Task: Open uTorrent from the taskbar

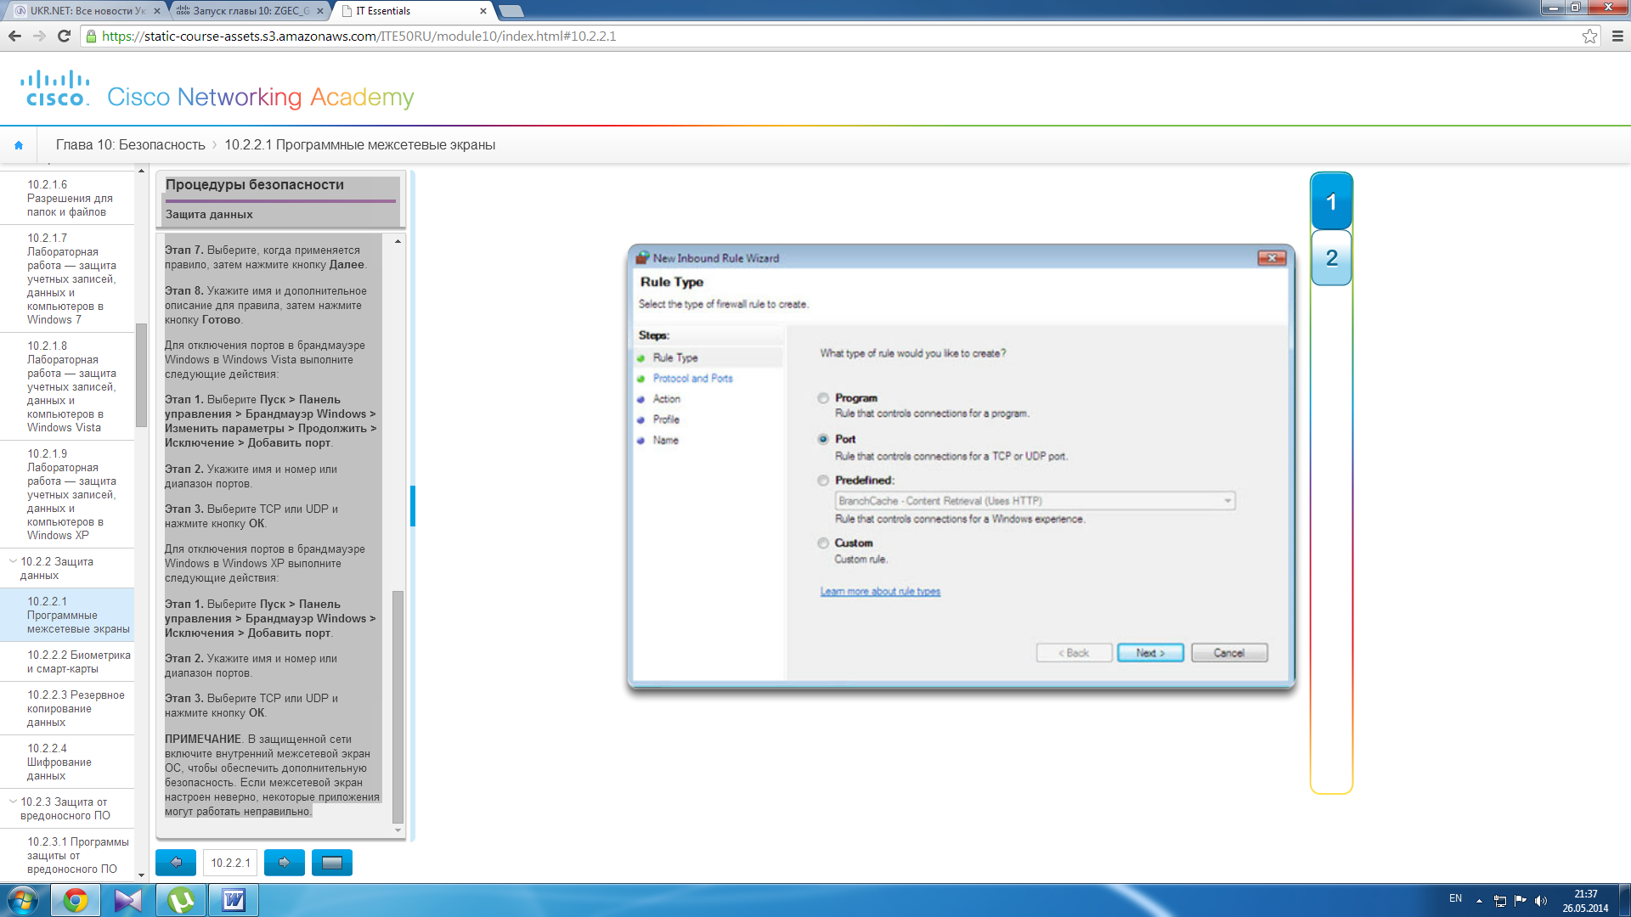Action: (180, 900)
